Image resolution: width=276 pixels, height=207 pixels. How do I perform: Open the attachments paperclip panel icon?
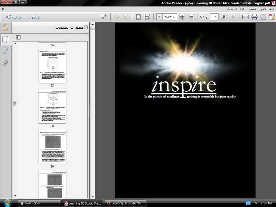click(5, 63)
